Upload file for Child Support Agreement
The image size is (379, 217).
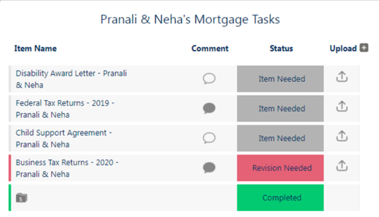tap(342, 136)
